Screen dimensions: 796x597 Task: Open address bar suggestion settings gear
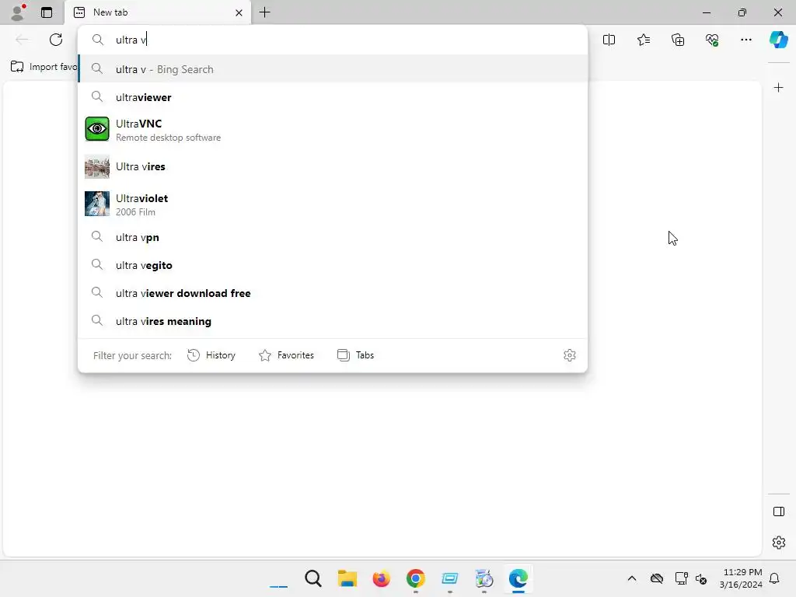pyautogui.click(x=570, y=355)
